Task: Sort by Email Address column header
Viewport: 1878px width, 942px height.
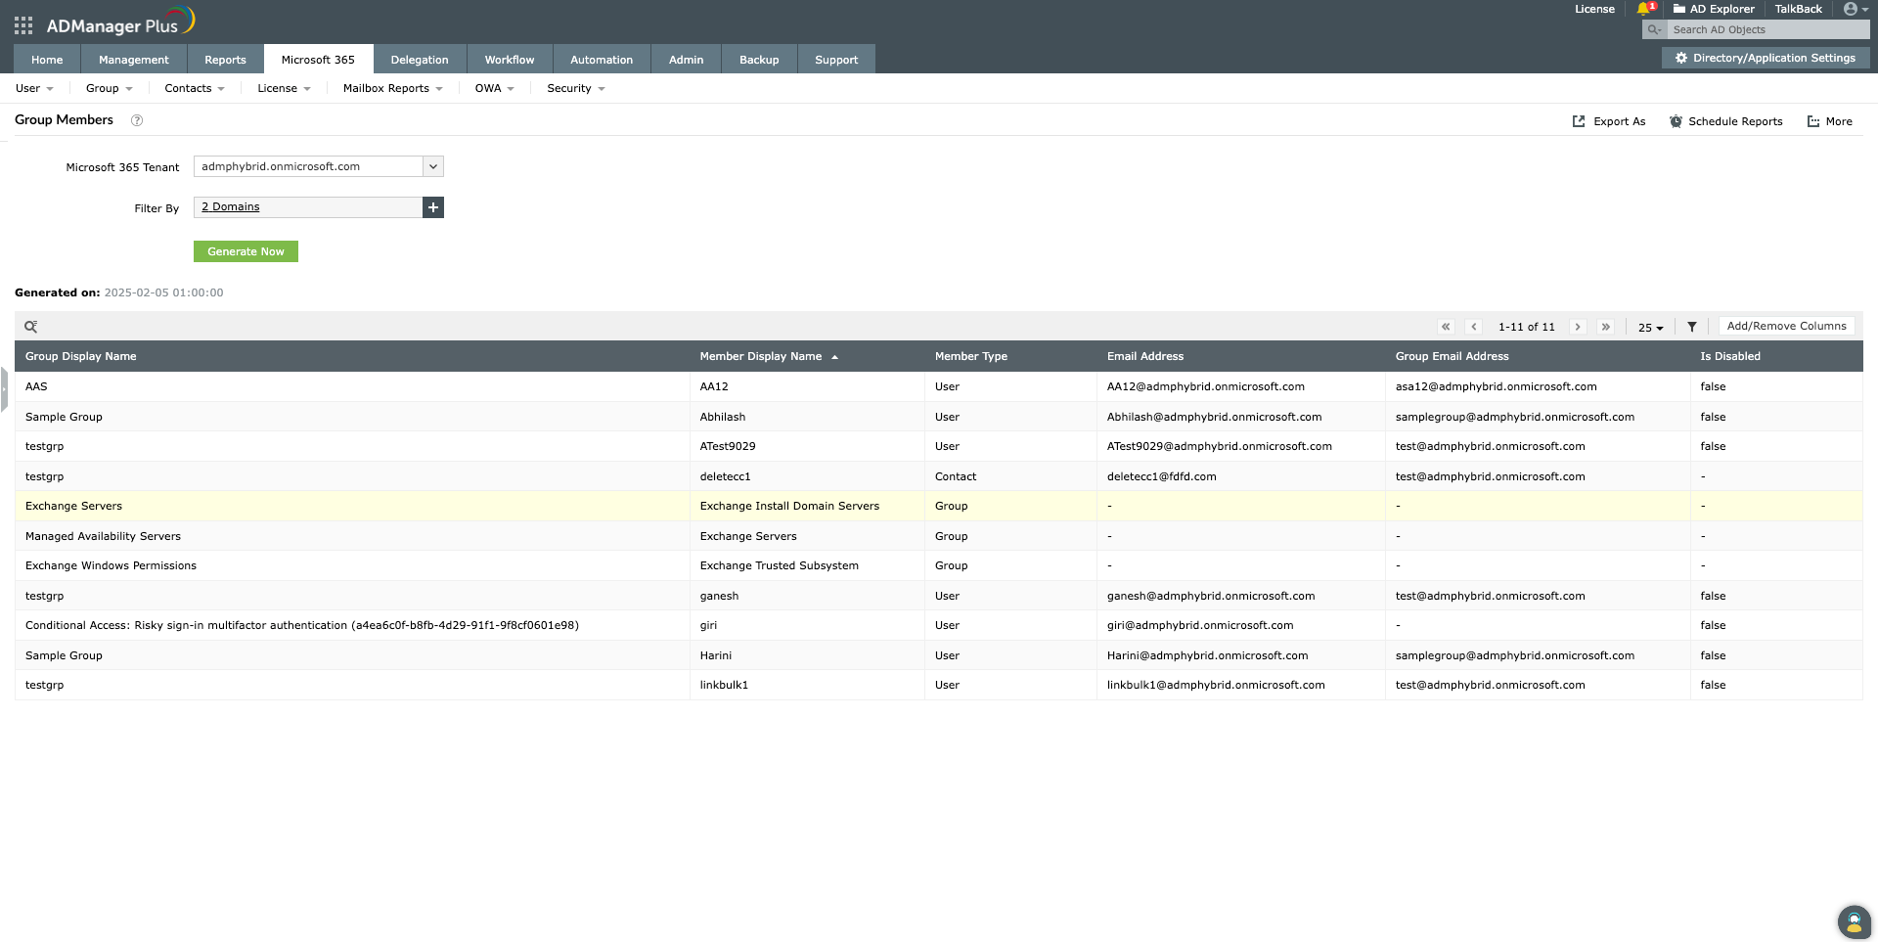Action: [1145, 356]
